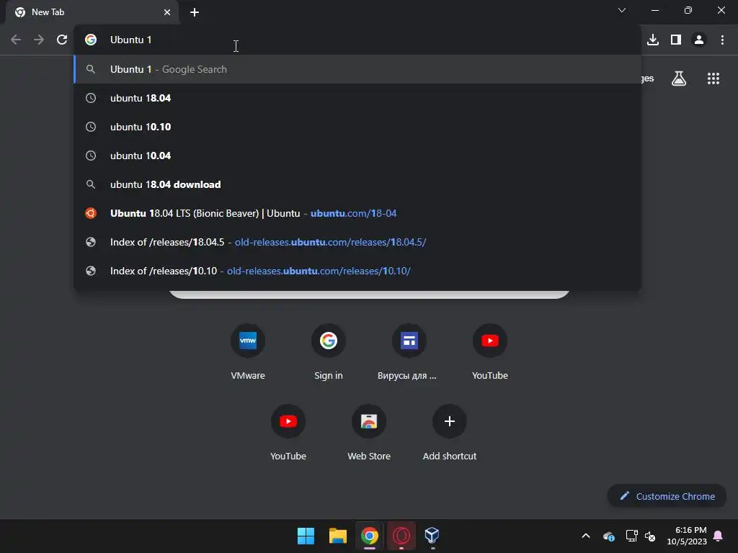
Task: Open the Google Sign in shortcut
Action: [x=329, y=351]
